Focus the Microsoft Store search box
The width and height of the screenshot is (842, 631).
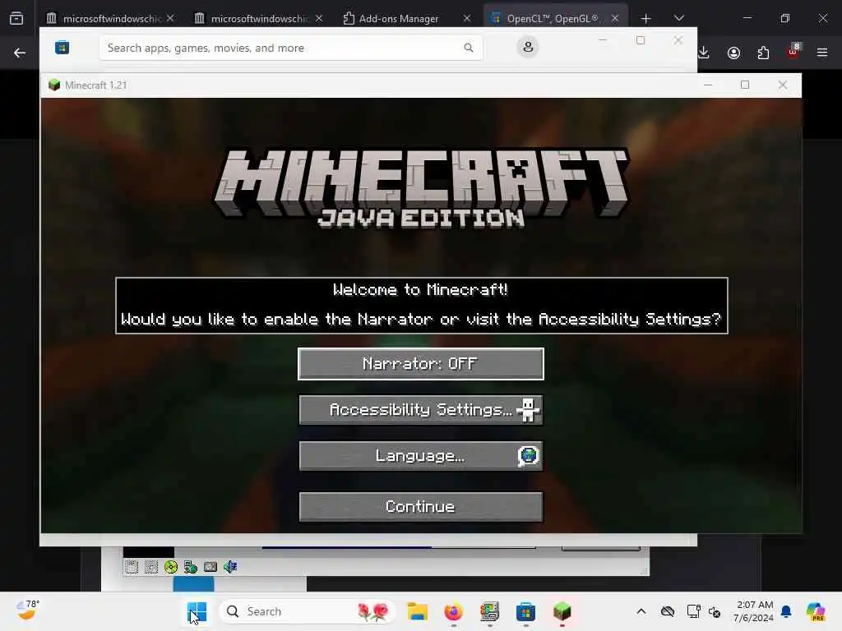tap(291, 48)
